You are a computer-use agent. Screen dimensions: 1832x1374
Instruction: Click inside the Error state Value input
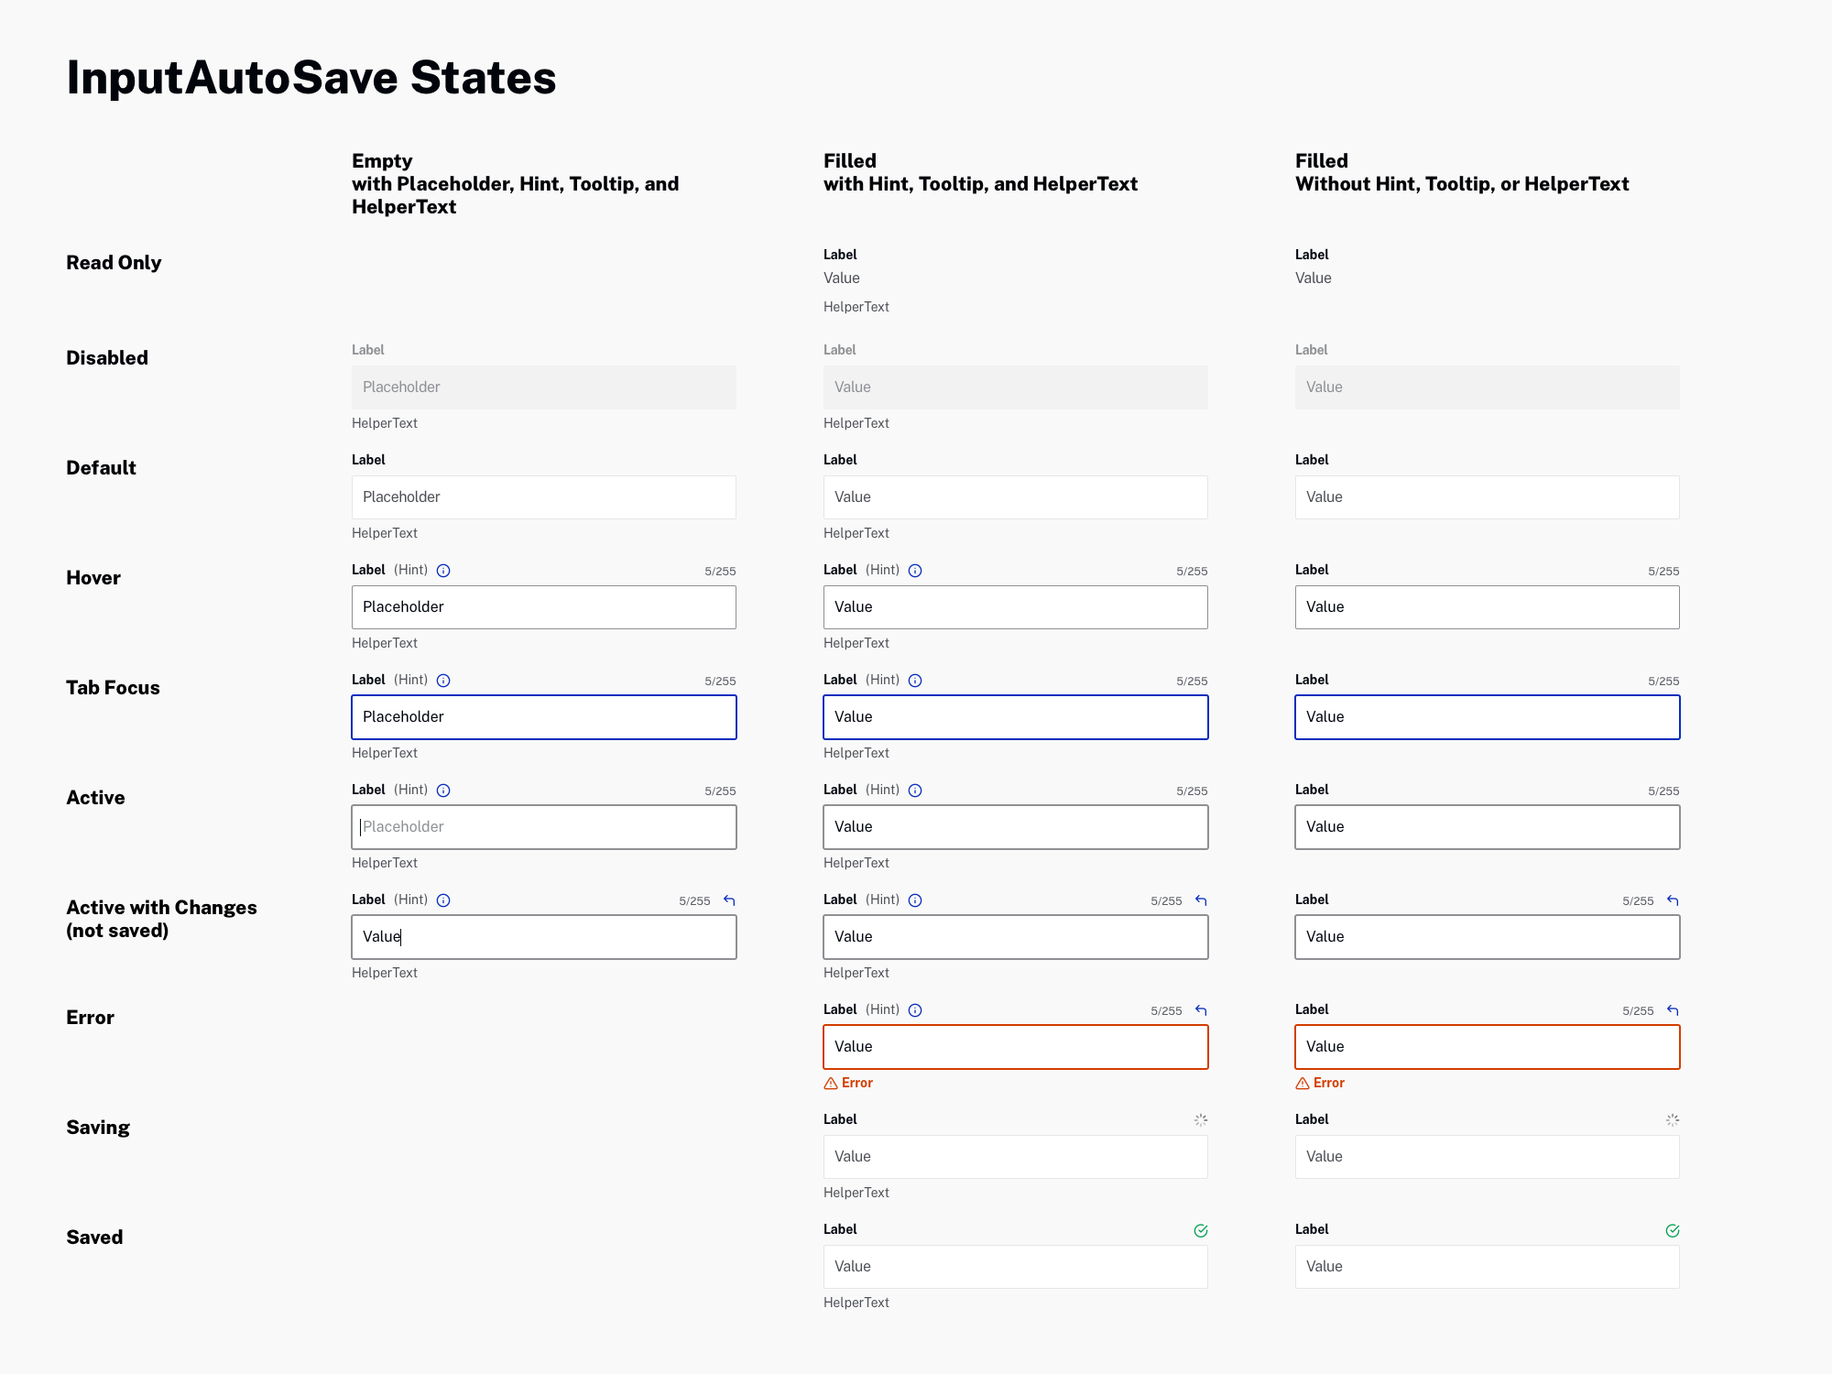1015,1046
